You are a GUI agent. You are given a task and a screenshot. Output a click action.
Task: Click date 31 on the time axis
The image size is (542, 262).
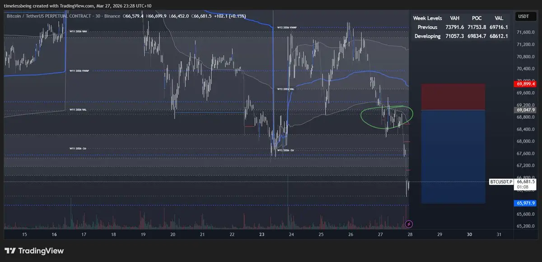[499, 234]
